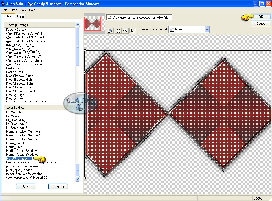The image size is (272, 201).
Task: Select reflect_front_alizée_crealine user setting
Action: pos(24,174)
